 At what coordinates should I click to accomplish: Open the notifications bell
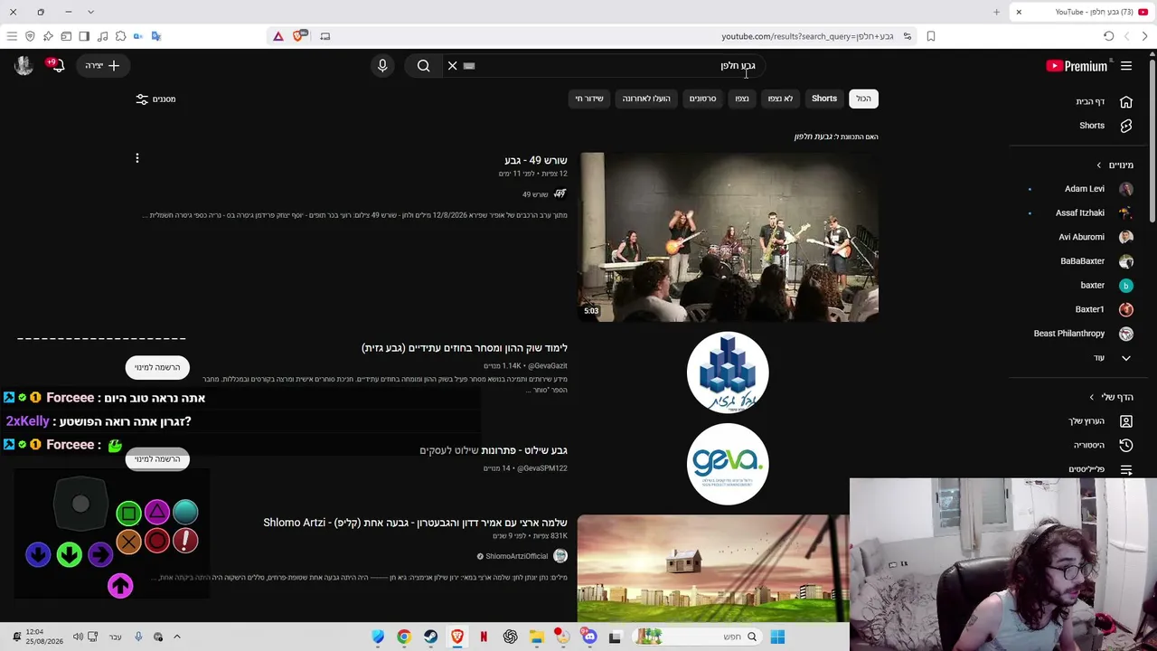click(57, 65)
